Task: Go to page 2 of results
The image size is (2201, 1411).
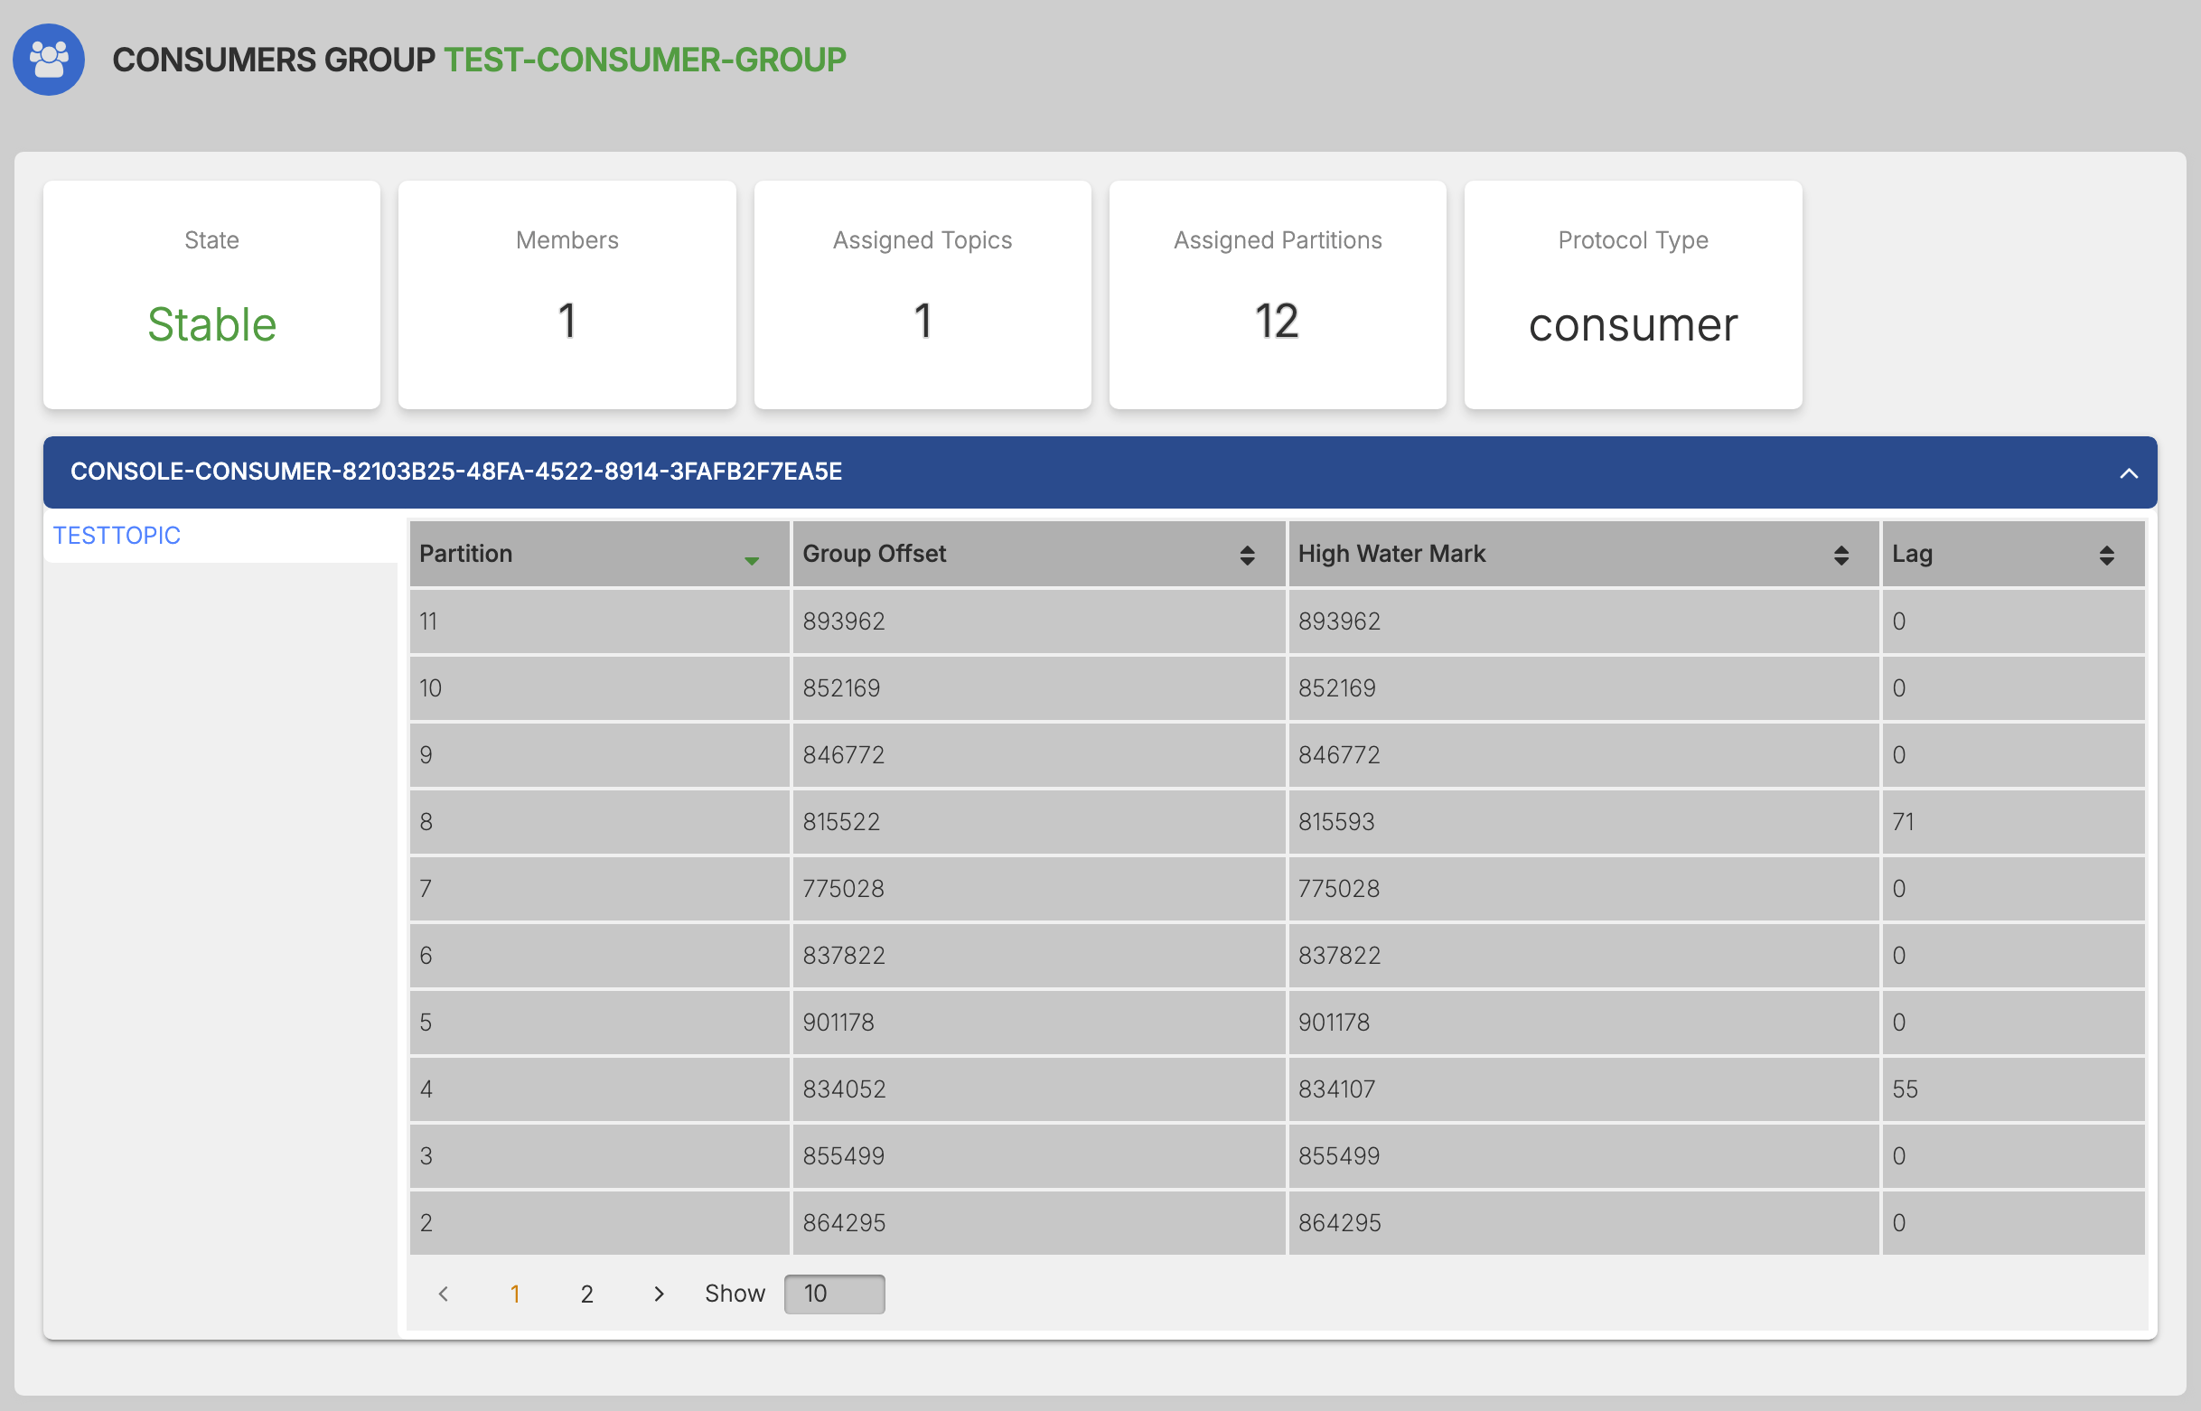Action: (x=586, y=1293)
